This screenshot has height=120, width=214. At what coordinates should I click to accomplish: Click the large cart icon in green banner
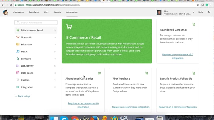69,27
